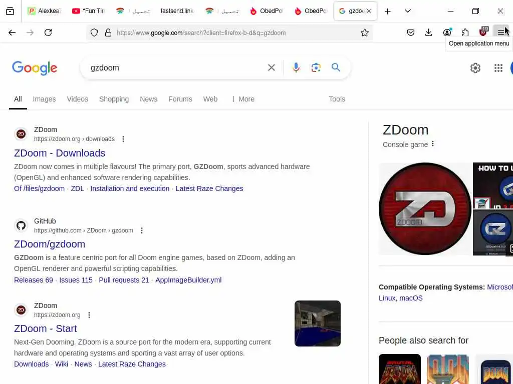Submit search with magnifier icon
This screenshot has height=384, width=513.
tap(336, 67)
